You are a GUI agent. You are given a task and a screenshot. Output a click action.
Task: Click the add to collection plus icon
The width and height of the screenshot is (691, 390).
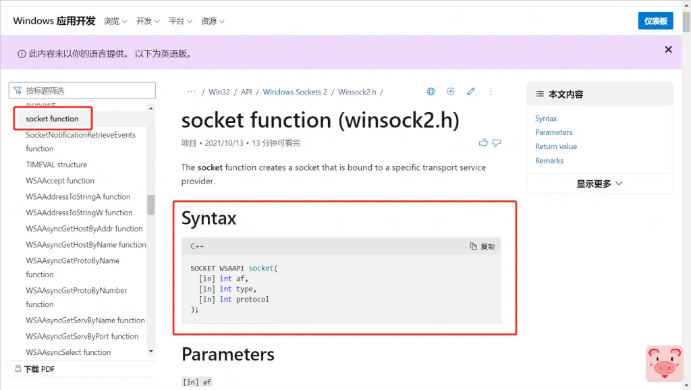pyautogui.click(x=451, y=92)
